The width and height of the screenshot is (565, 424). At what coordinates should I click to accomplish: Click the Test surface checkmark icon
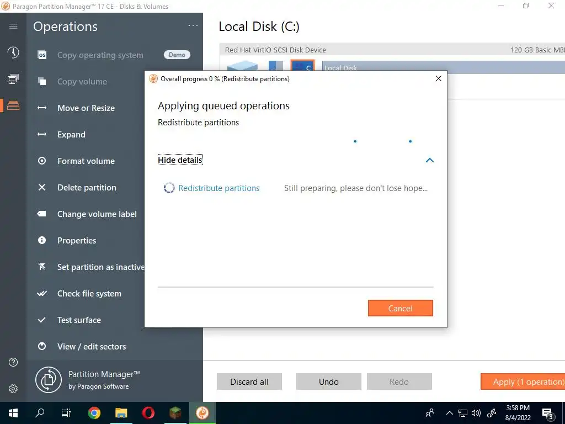click(42, 320)
